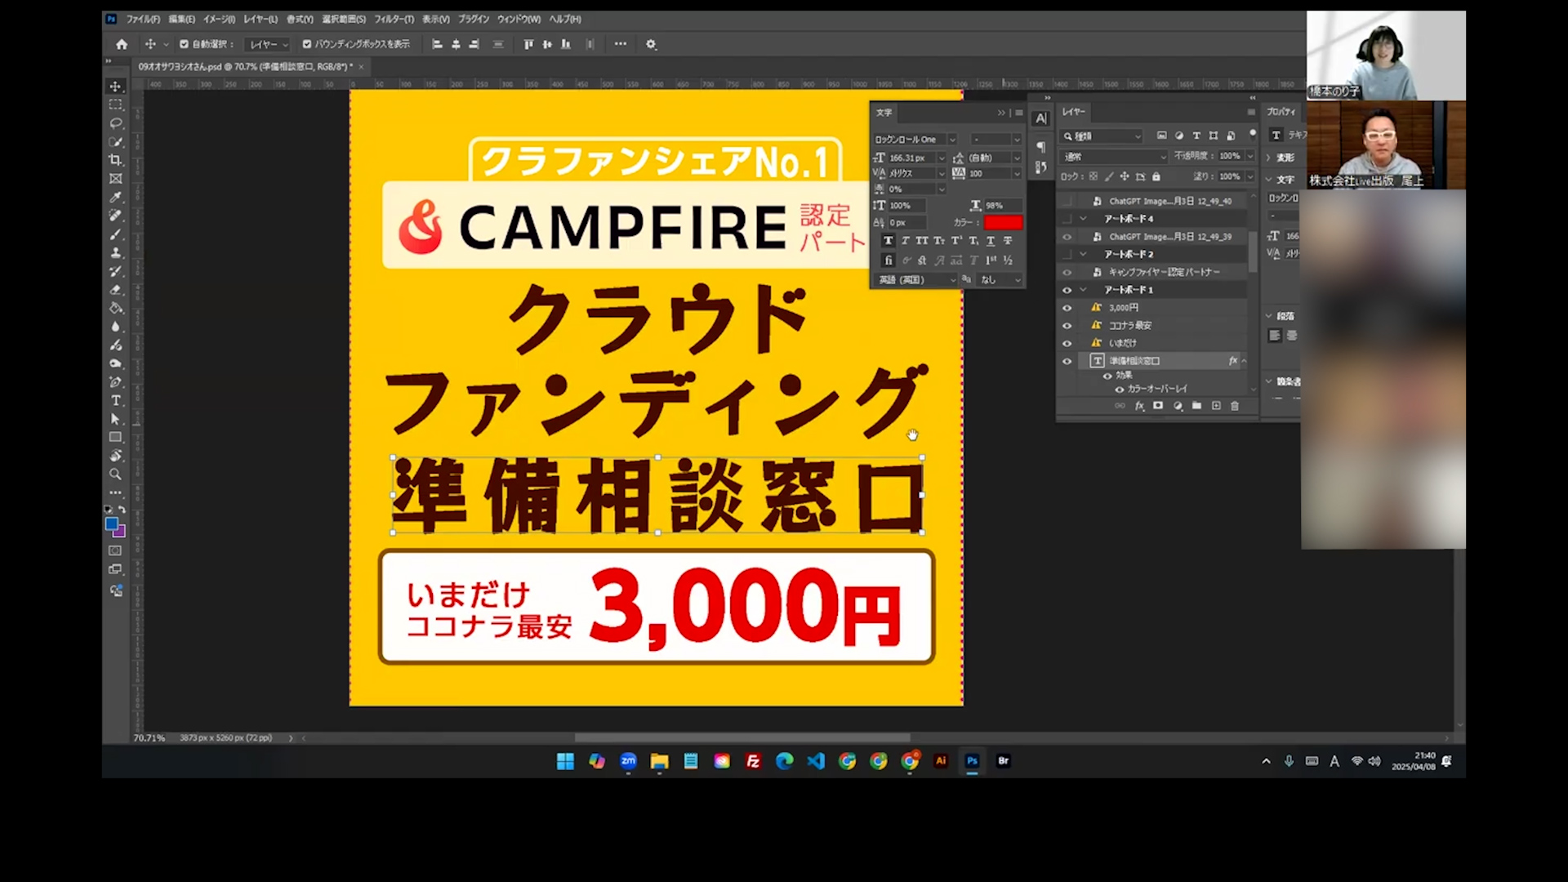The image size is (1568, 882).
Task: Open the 不透明度 100% dropdown arrow
Action: coord(1249,156)
